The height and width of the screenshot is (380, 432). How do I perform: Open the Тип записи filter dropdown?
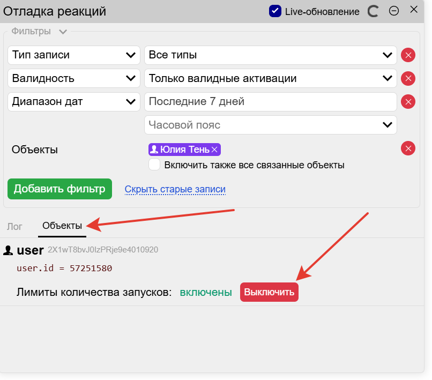pyautogui.click(x=74, y=55)
